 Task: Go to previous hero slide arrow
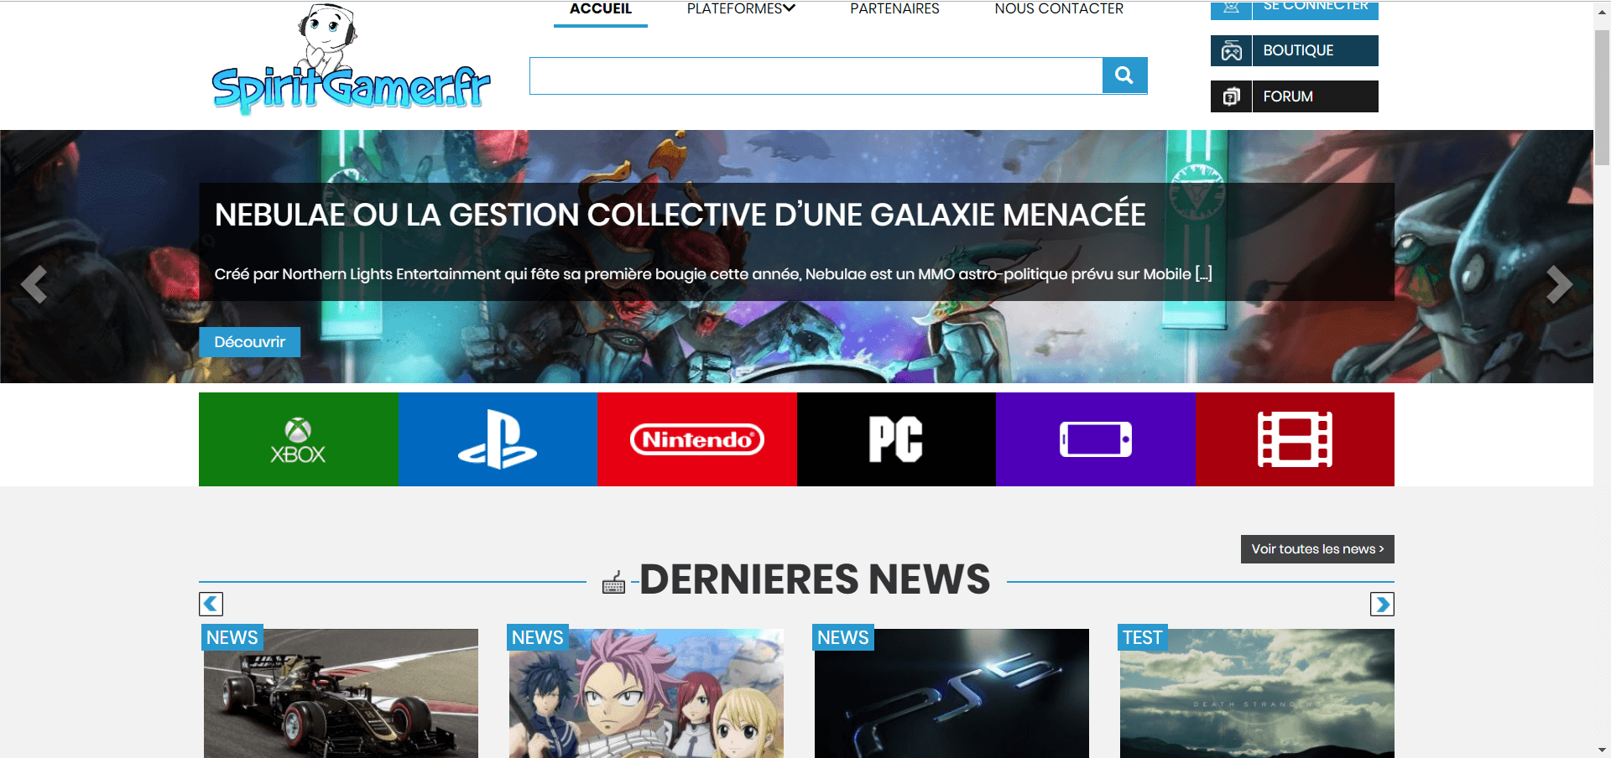[x=34, y=284]
